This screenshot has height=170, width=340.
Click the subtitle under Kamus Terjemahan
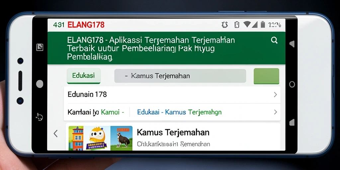173,144
